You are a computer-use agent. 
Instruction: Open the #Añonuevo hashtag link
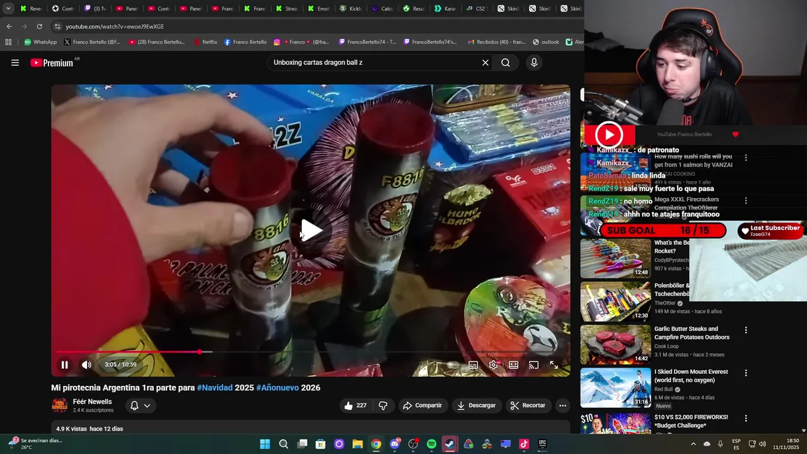click(277, 388)
